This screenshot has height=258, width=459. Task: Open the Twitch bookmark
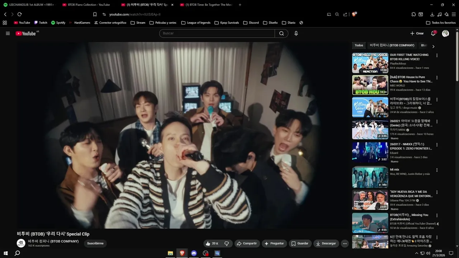coord(41,23)
